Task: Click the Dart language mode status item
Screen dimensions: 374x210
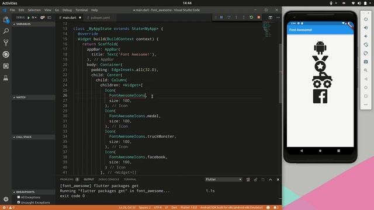Action: 174,208
